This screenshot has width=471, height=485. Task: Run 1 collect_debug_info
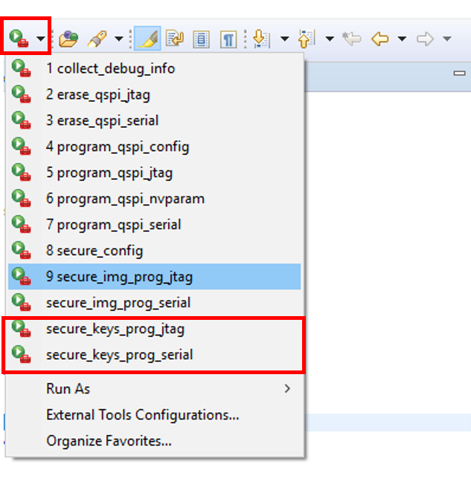click(x=155, y=68)
